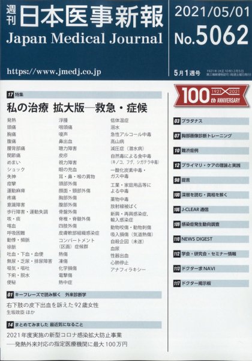Viewport: 252px width, 361px height.
Task: Click the topic "顔面・頸部外傷"
Action: click(74, 191)
